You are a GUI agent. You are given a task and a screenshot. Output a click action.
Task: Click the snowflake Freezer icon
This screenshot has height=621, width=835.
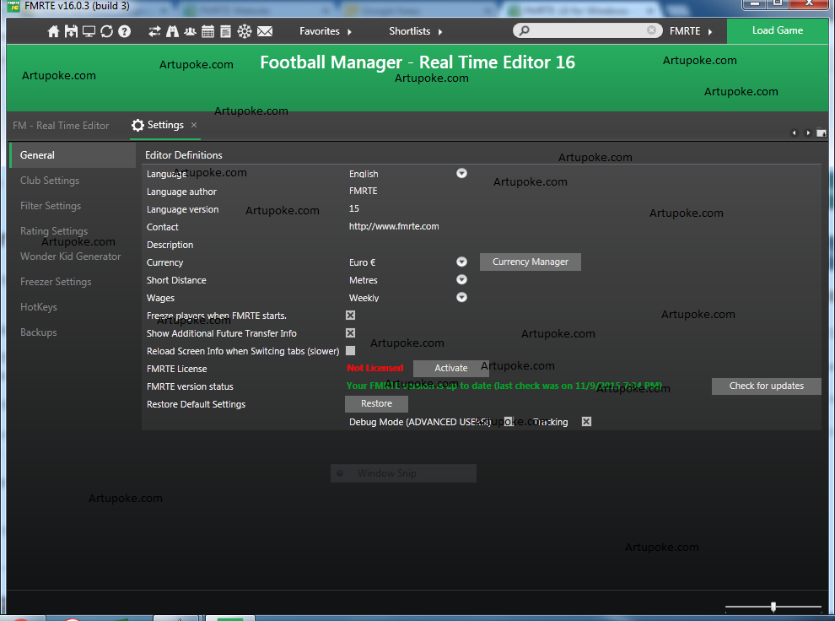(244, 31)
